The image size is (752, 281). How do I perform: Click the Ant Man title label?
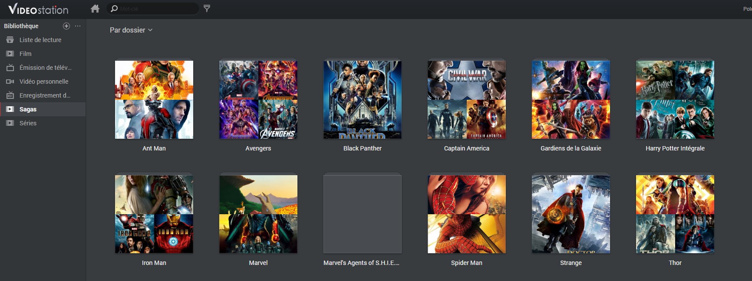point(154,148)
